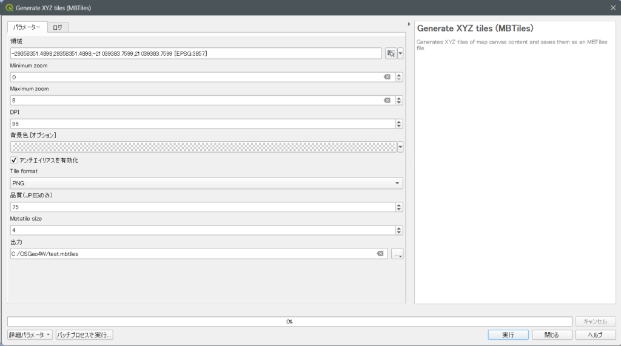Screen dimensions: 621x346
Task: Click the QGIS logo in the title bar
Action: (8, 8)
